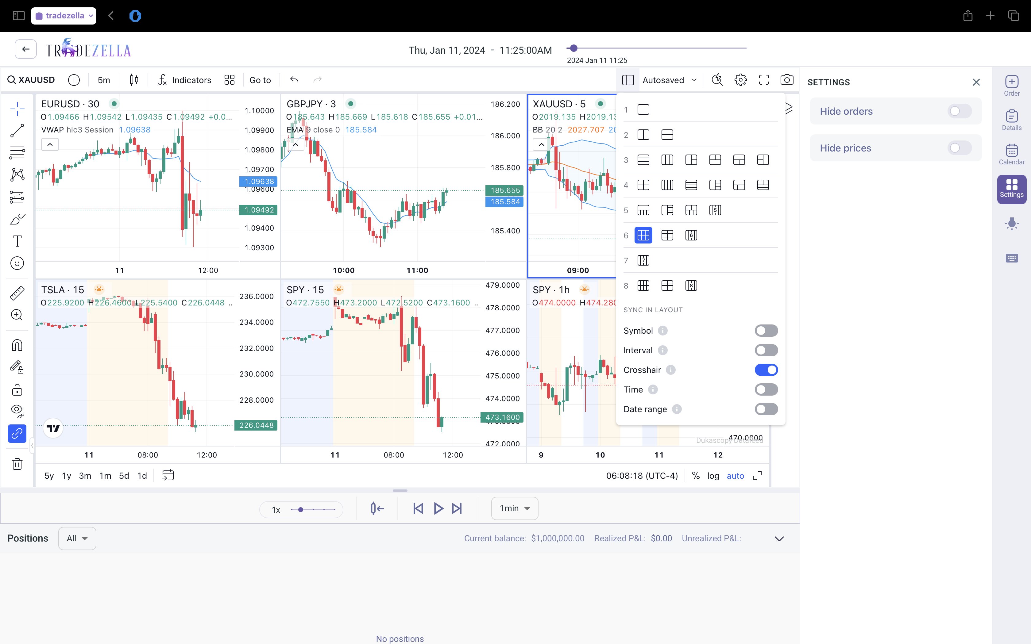The height and width of the screenshot is (644, 1031).
Task: Open the Fibonacci retracement tools
Action: pos(17,152)
